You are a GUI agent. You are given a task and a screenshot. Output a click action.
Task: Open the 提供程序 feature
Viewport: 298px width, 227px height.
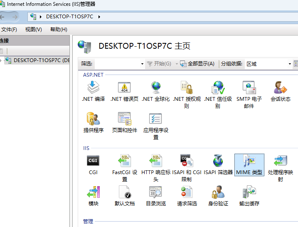94,122
